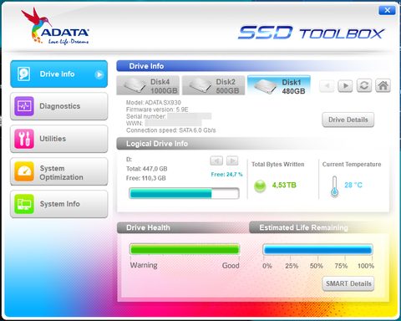
Task: Click the 28 °C temperature reading
Action: pyautogui.click(x=353, y=185)
